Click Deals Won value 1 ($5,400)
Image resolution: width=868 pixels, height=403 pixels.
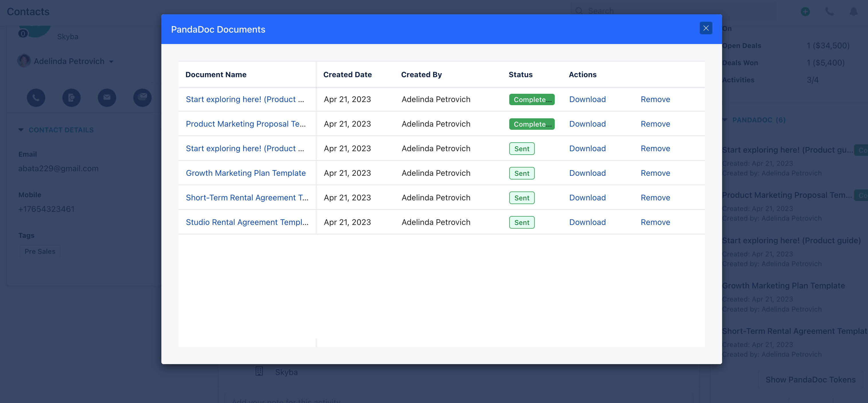(826, 63)
